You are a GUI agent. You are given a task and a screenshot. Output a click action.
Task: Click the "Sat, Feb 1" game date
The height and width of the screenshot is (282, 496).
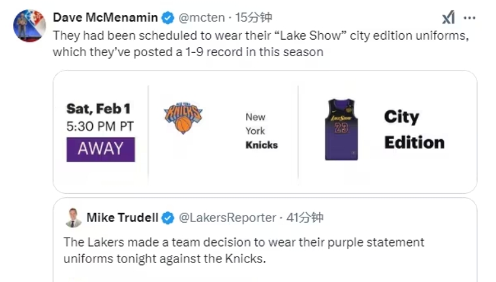tap(99, 109)
